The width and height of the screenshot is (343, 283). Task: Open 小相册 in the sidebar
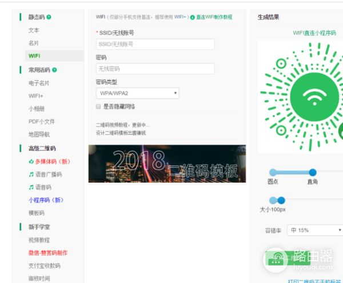coord(37,109)
